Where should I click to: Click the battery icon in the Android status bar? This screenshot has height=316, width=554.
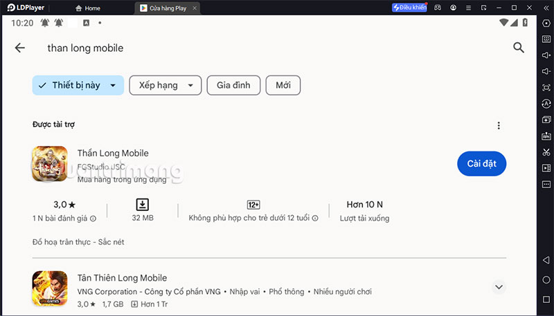click(526, 23)
